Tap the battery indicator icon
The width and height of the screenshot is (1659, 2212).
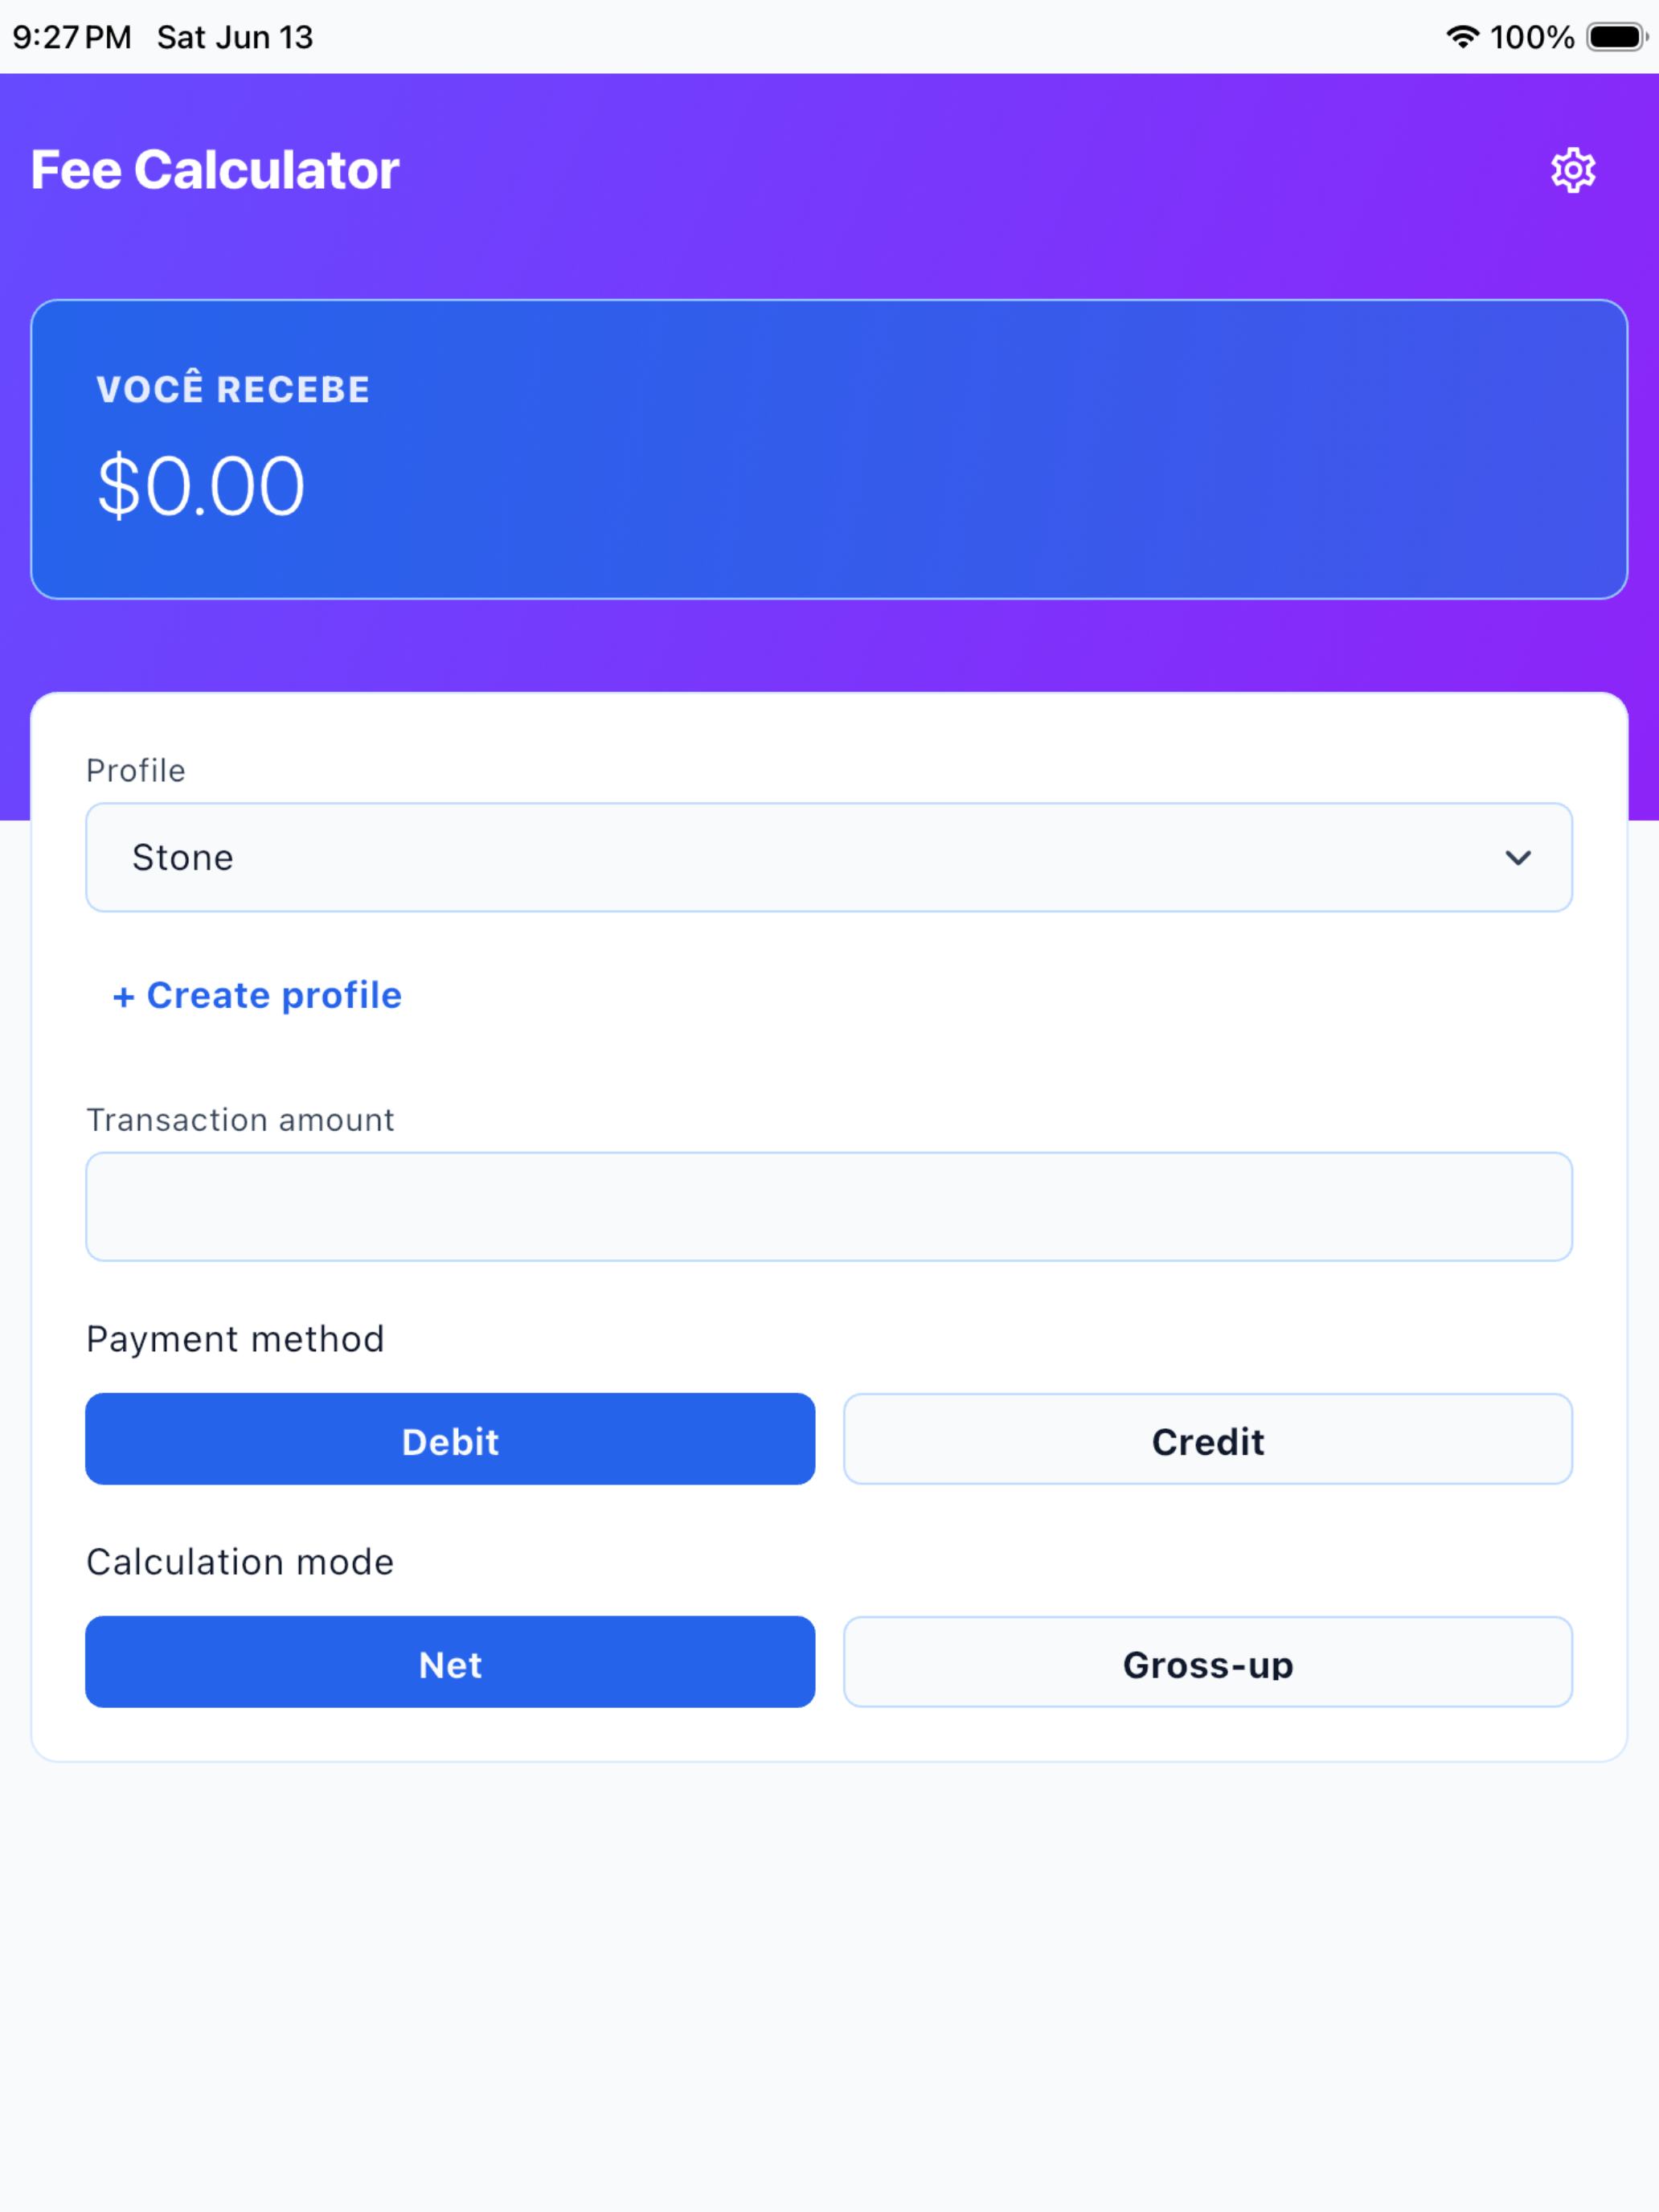tap(1616, 37)
